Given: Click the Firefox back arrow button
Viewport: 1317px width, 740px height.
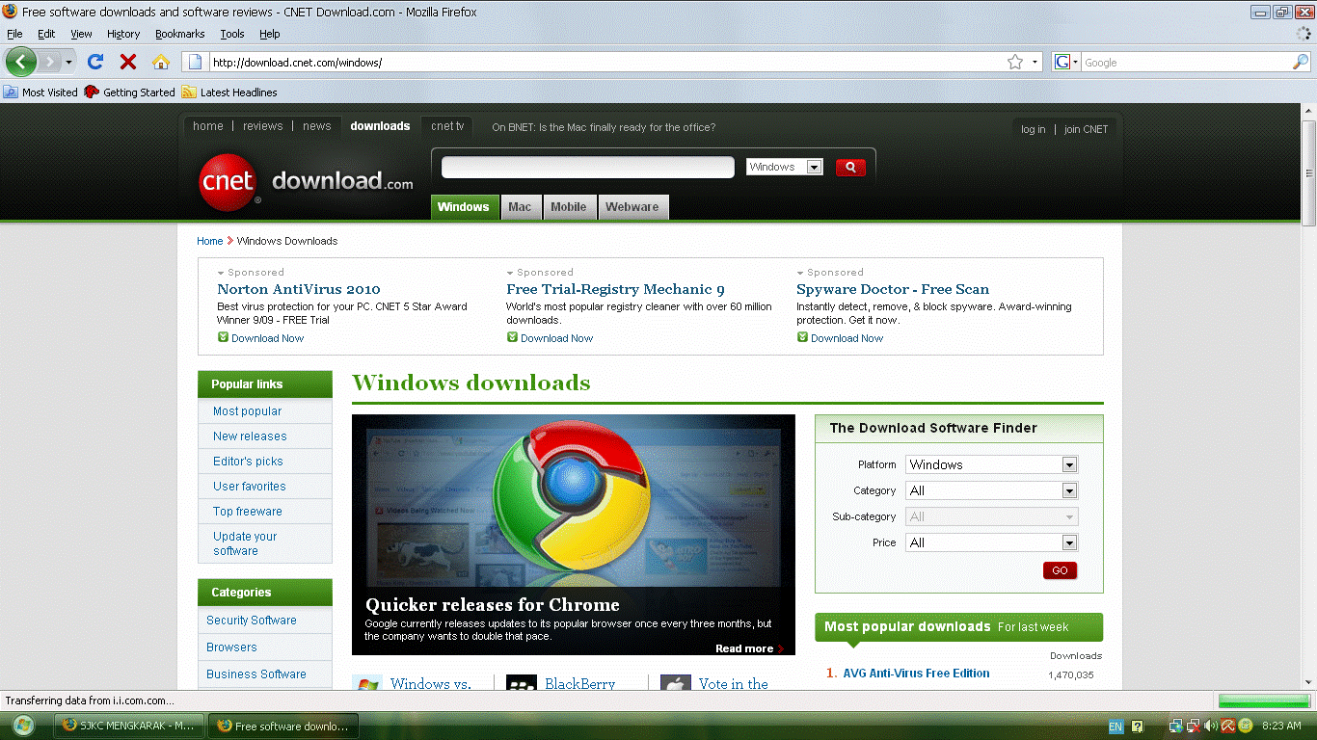Looking at the screenshot, I should (x=21, y=62).
